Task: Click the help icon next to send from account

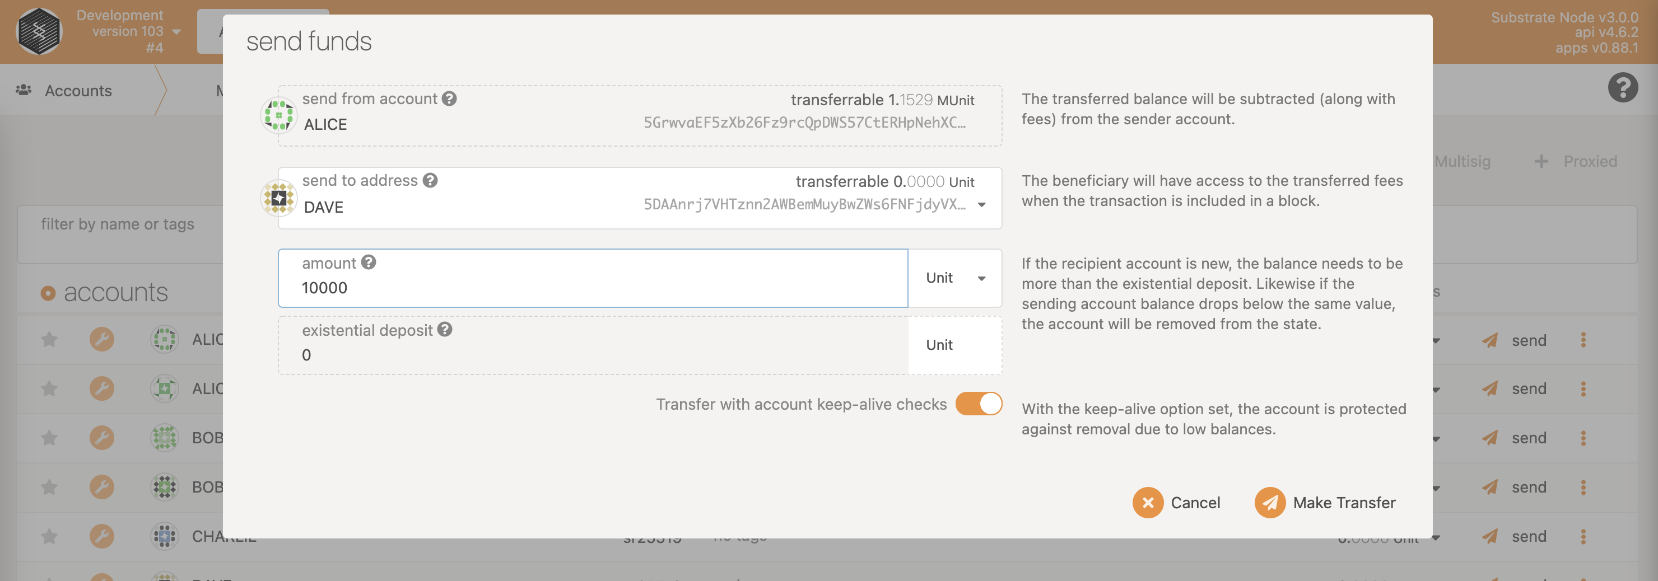Action: (449, 99)
